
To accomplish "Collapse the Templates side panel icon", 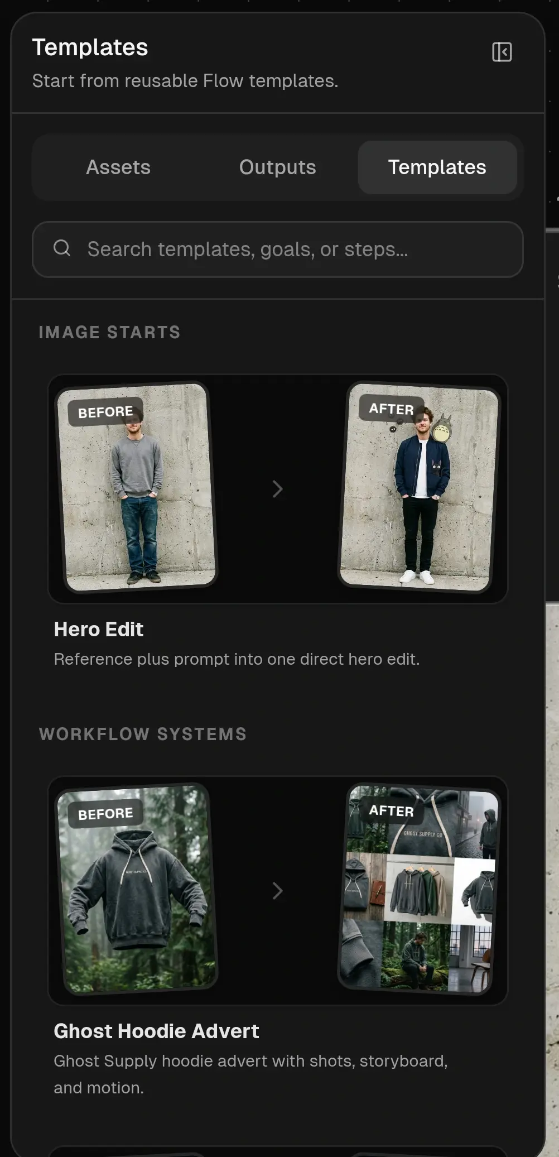I will [502, 52].
